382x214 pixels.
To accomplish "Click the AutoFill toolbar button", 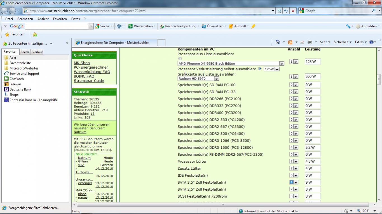I will [x=239, y=26].
